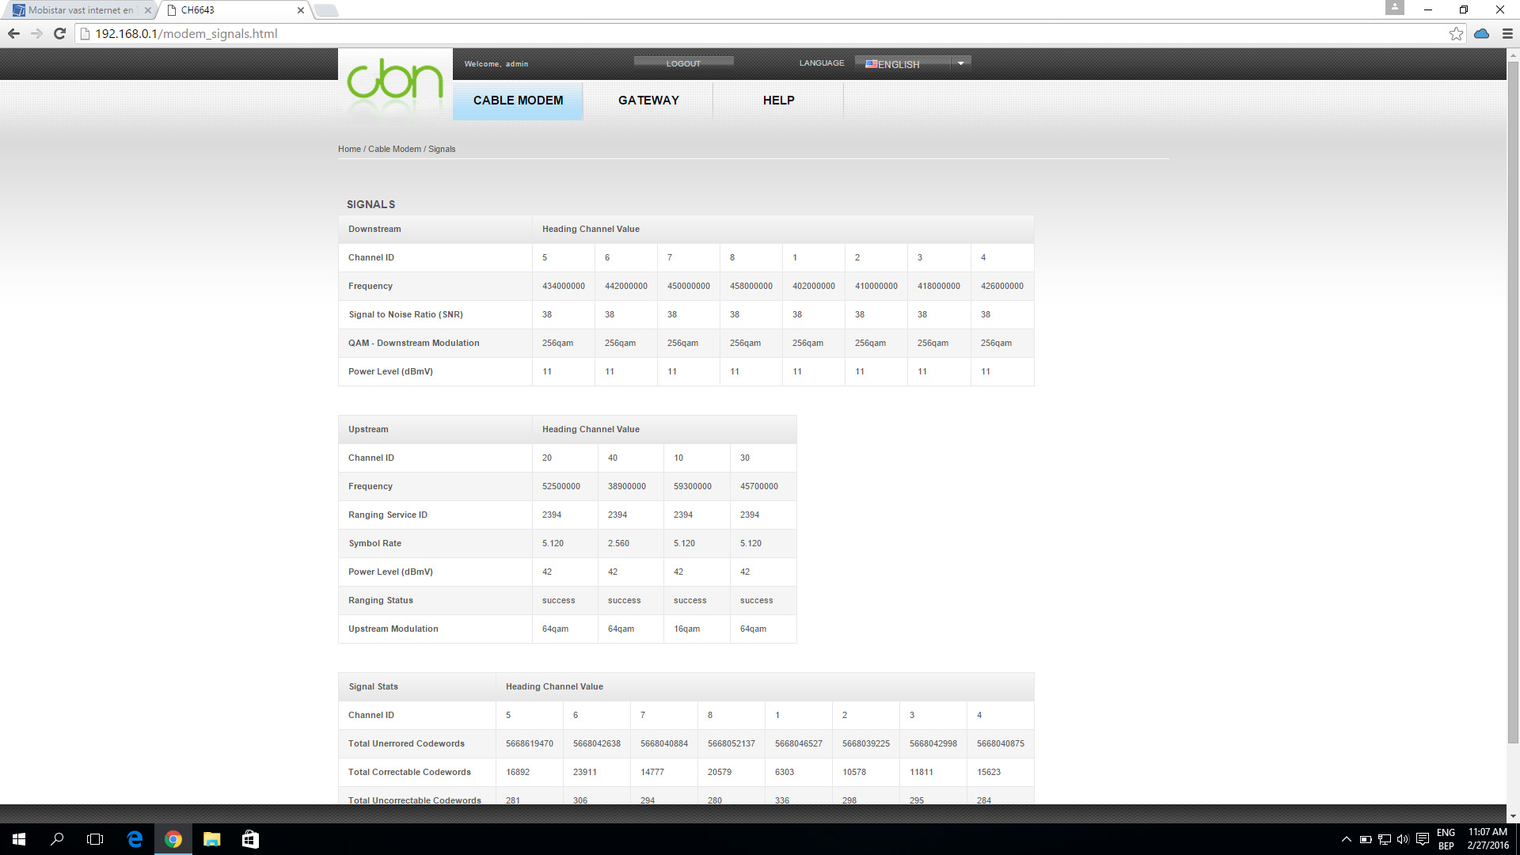This screenshot has width=1520, height=855.
Task: Click the cloud extension icon
Action: pos(1481,33)
